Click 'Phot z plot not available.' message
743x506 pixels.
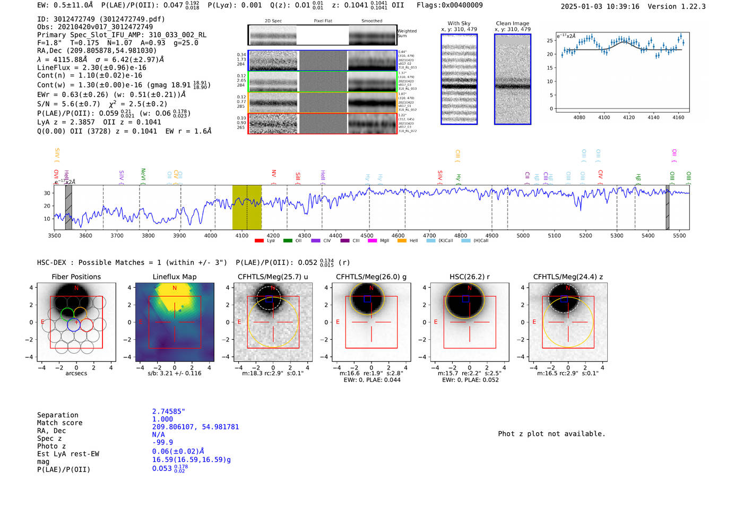pyautogui.click(x=551, y=434)
